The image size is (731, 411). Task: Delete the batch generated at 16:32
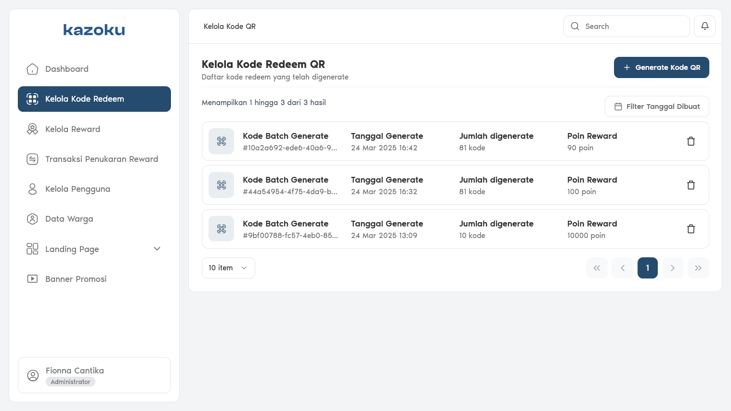(691, 185)
